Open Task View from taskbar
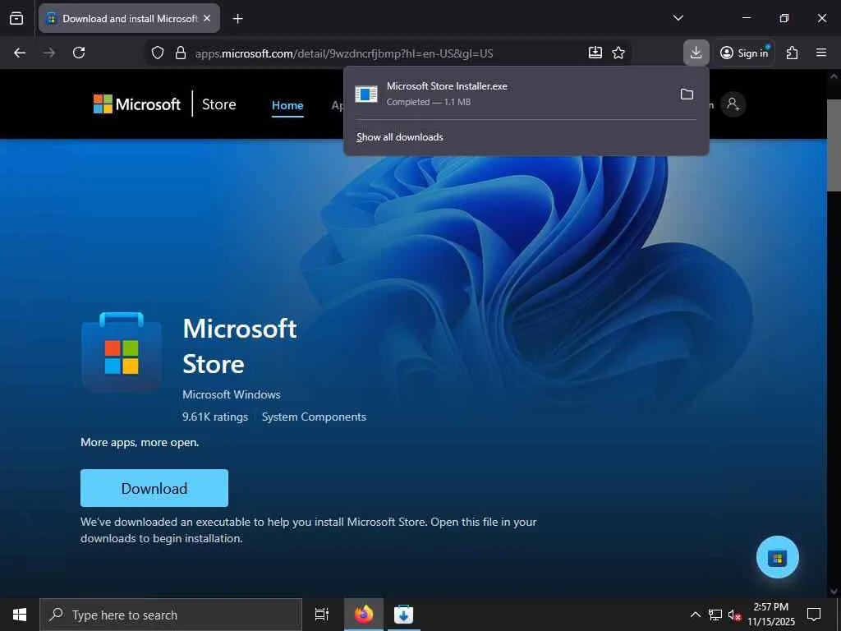Image resolution: width=841 pixels, height=631 pixels. click(322, 615)
